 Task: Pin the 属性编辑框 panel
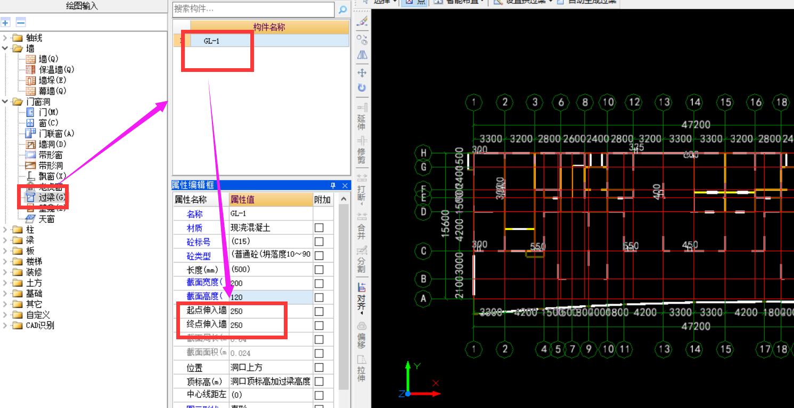(333, 185)
